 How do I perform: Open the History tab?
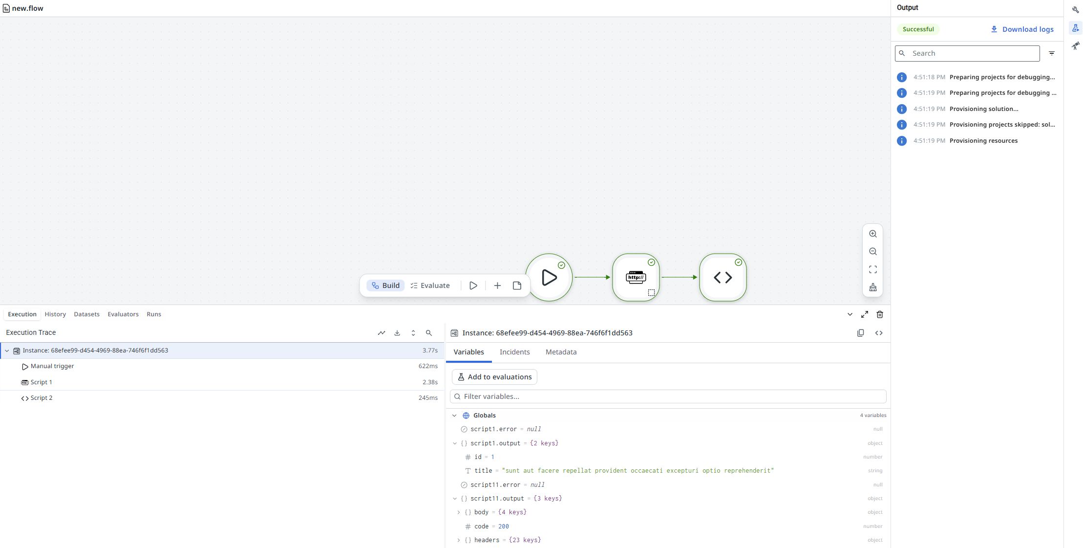55,314
